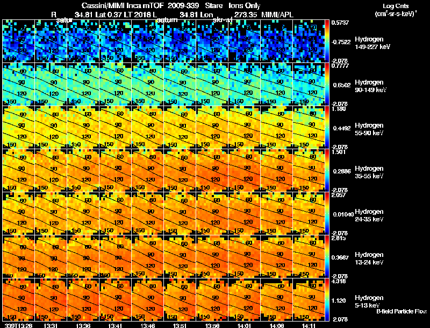
Task: Click the B-field Particle Flow caption
Action: (x=402, y=311)
